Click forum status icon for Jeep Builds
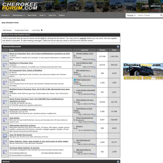Image resolution: width=163 pixels, height=163 pixels. point(5,120)
